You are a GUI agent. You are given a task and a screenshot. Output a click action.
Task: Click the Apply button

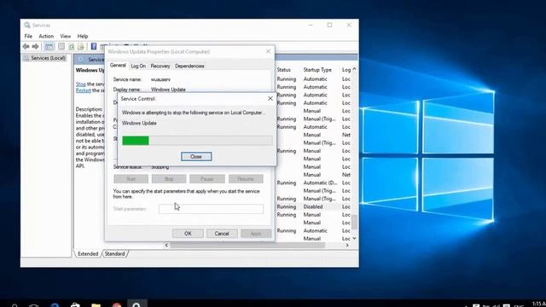(x=256, y=234)
